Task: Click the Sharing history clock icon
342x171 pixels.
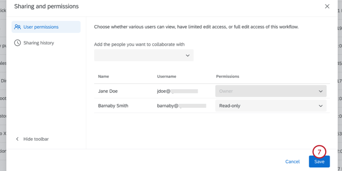Action: pos(17,43)
